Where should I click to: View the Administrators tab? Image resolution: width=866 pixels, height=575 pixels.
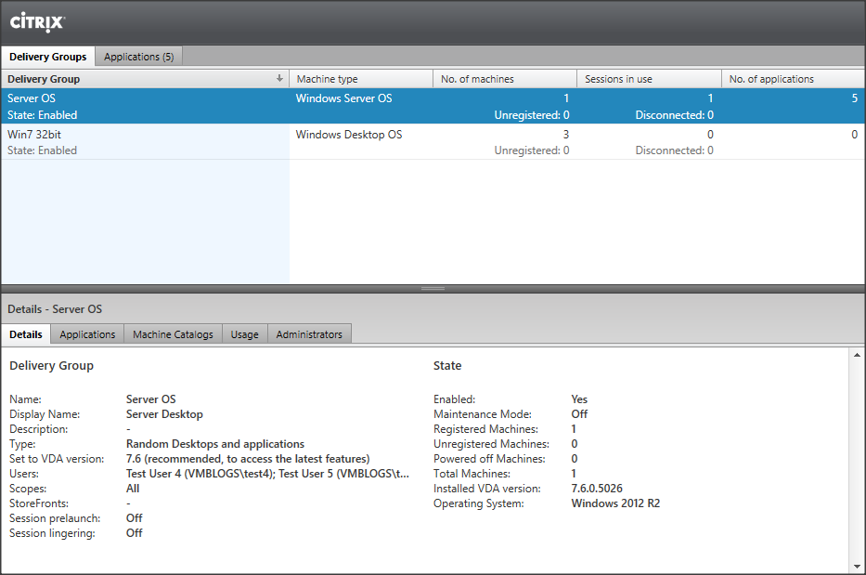point(309,334)
